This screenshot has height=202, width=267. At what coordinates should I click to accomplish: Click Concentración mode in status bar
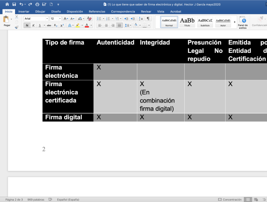pyautogui.click(x=229, y=199)
